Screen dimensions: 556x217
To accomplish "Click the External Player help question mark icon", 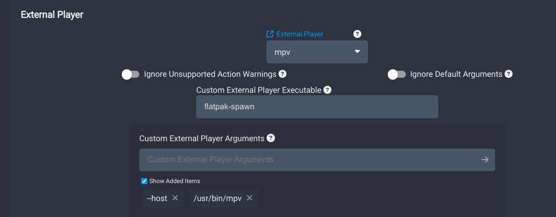I will click(x=357, y=34).
